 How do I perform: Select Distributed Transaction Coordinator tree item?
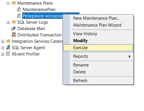39,35
